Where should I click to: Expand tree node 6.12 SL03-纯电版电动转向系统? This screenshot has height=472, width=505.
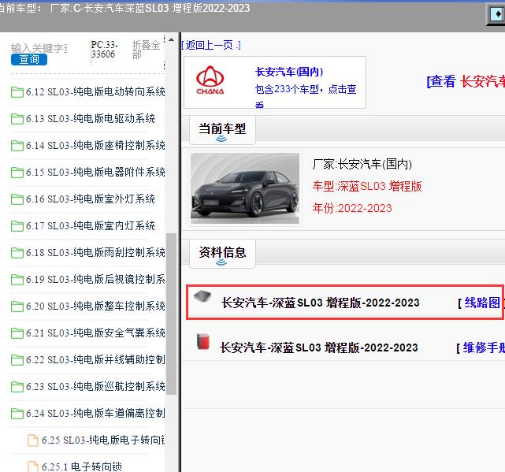click(95, 92)
